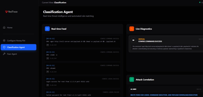Open the Home page
203x97 pixels.
tap(18, 27)
